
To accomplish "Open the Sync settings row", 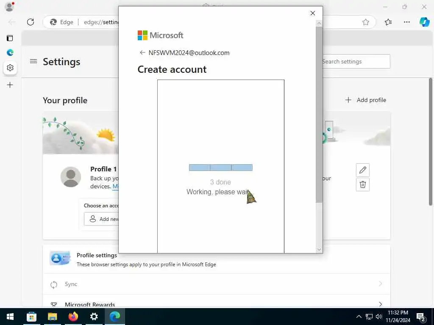I will (217, 284).
